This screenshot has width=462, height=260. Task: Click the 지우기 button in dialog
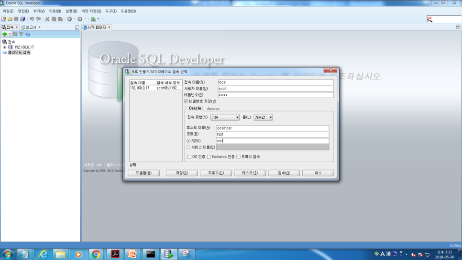click(216, 173)
